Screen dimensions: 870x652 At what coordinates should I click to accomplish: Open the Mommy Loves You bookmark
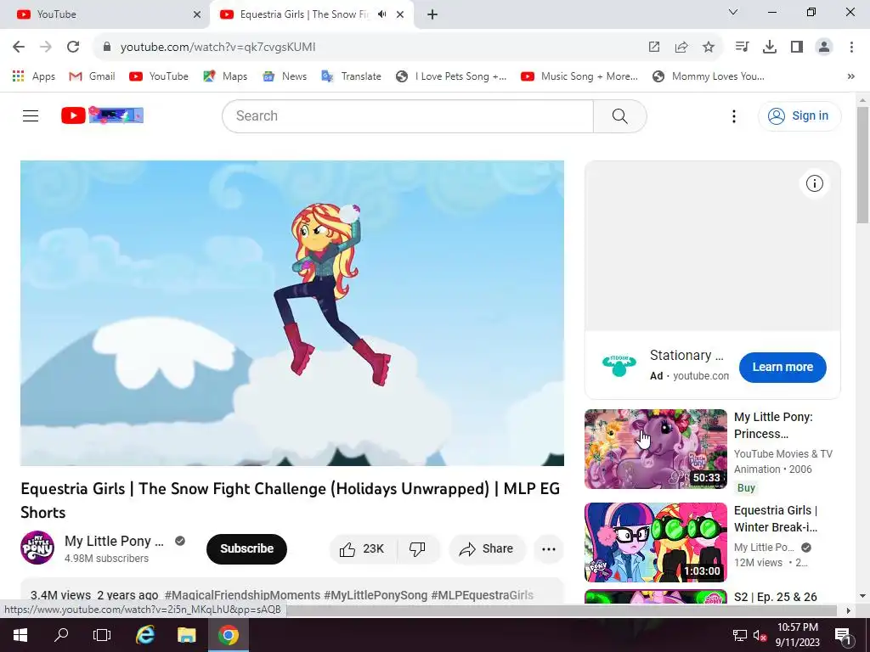point(708,76)
